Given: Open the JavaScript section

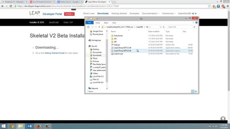Looking at the screenshot, I should point(54,22).
